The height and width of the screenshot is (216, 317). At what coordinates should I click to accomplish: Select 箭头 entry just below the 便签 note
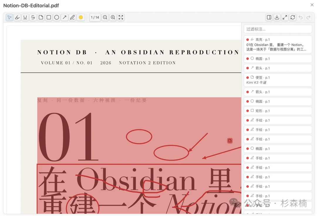[x=278, y=92]
